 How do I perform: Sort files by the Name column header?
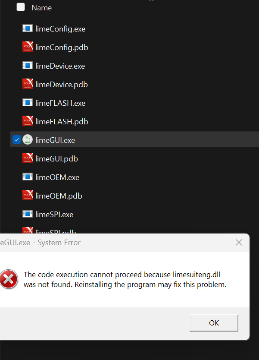coord(42,8)
